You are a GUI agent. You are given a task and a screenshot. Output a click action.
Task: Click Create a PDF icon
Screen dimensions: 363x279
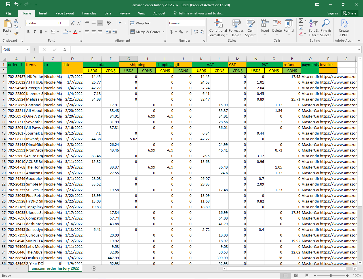[x=343, y=28]
